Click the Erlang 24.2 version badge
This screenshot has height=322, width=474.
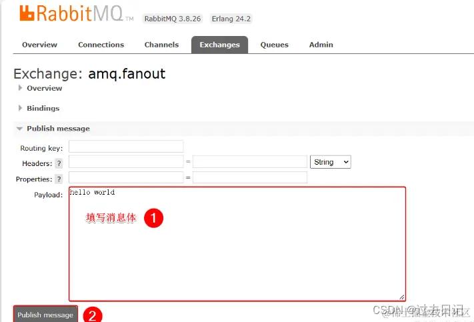pyautogui.click(x=231, y=19)
